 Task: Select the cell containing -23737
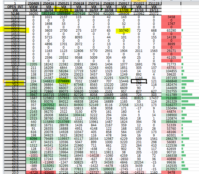pyautogui.click(x=94, y=172)
